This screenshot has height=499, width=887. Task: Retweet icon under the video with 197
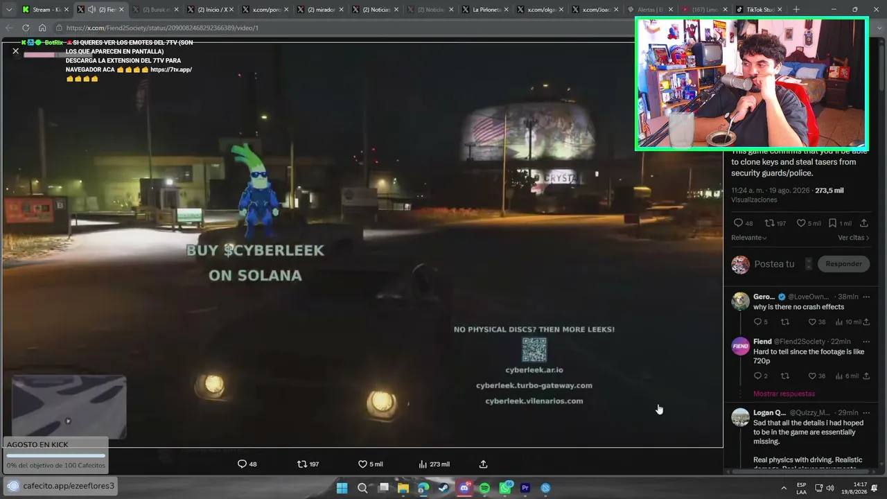pyautogui.click(x=301, y=464)
